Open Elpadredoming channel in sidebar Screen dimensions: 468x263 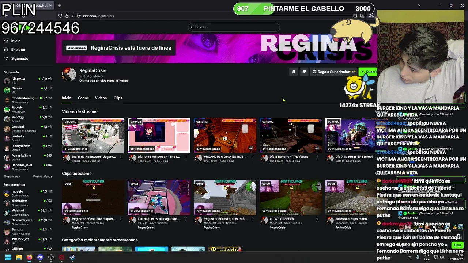tap(28, 100)
